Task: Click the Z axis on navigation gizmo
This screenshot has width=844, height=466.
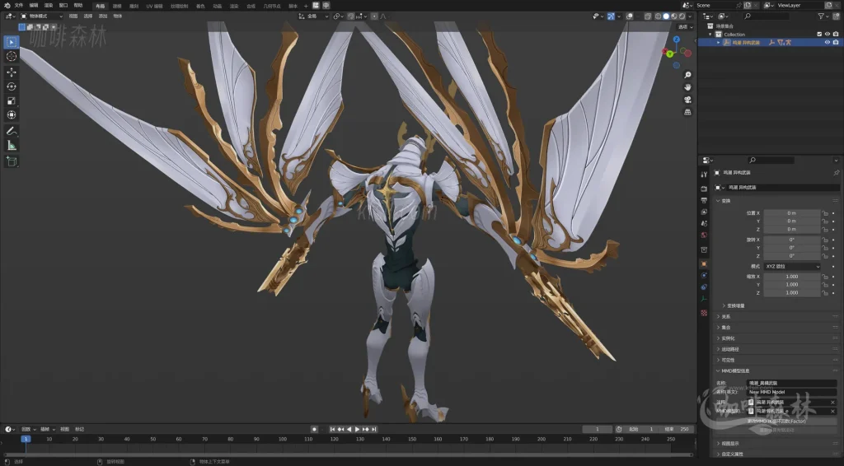Action: (677, 40)
